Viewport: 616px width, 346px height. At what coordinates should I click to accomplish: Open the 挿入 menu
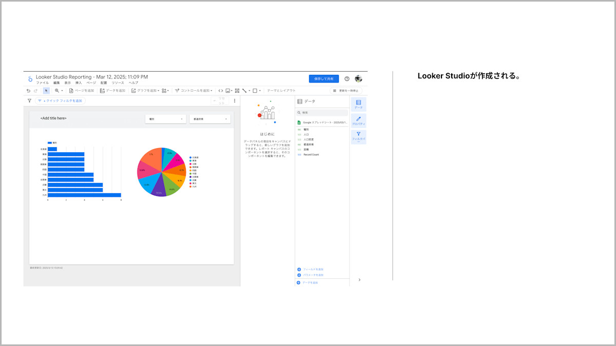tap(79, 83)
